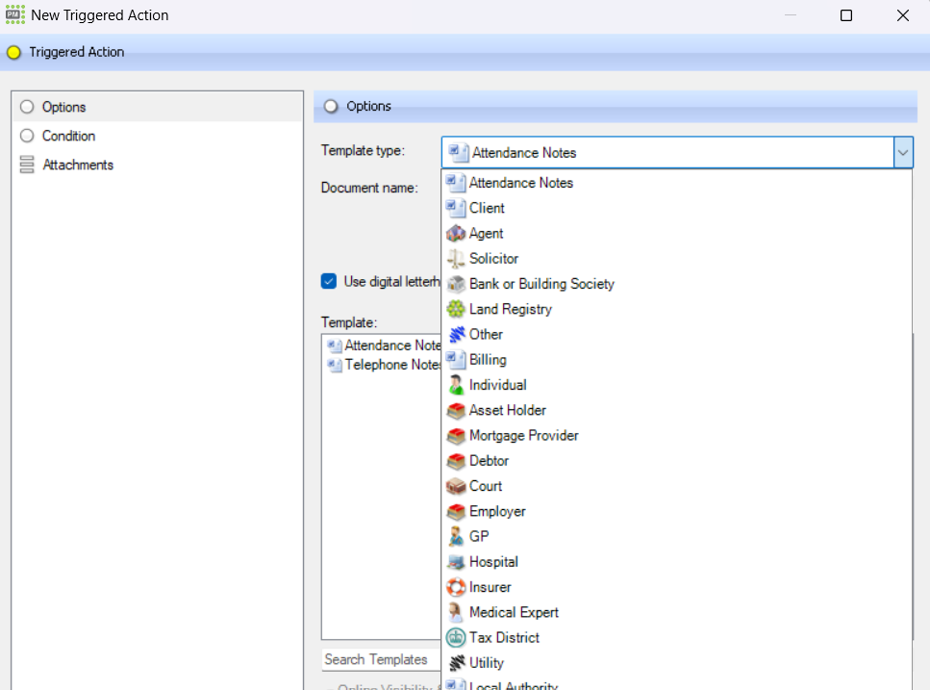Screen dimensions: 930x690
Task: Click the Tax District crown icon
Action: [456, 638]
